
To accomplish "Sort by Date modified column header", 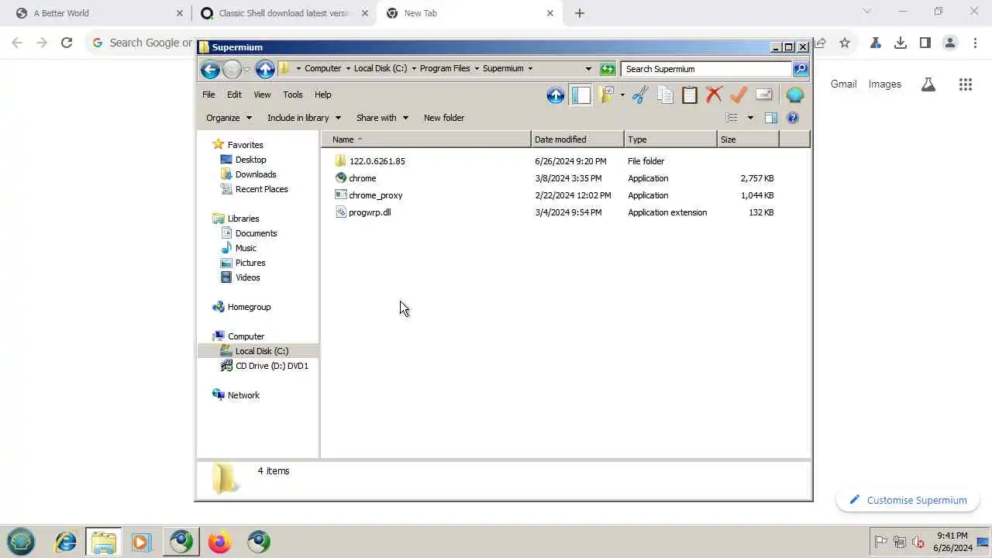I will 577,139.
